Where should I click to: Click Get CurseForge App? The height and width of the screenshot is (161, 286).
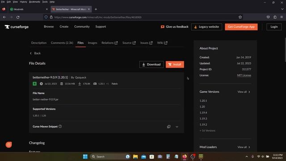[241, 27]
